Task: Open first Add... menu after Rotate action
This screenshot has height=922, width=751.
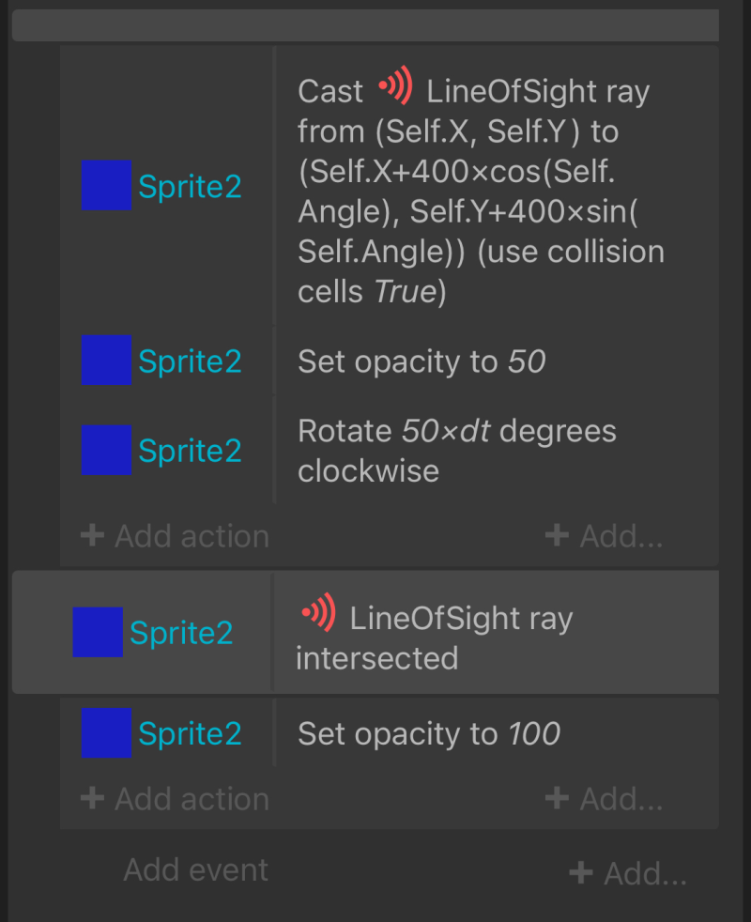Action: (x=604, y=536)
